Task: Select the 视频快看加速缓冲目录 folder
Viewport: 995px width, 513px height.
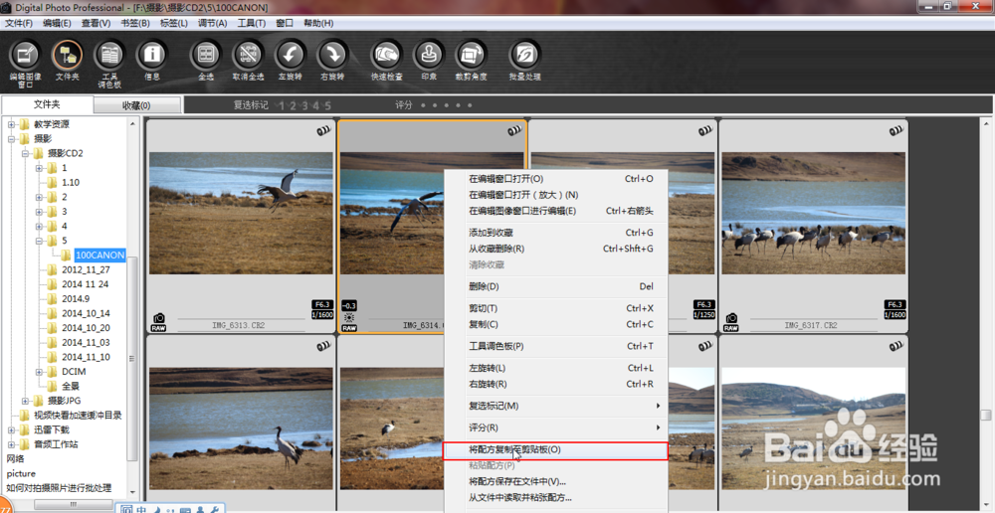Action: tap(78, 416)
